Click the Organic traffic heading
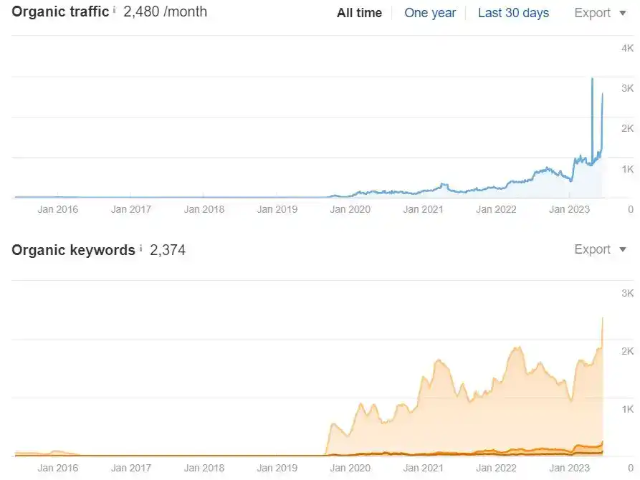This screenshot has width=640, height=480. (x=60, y=11)
